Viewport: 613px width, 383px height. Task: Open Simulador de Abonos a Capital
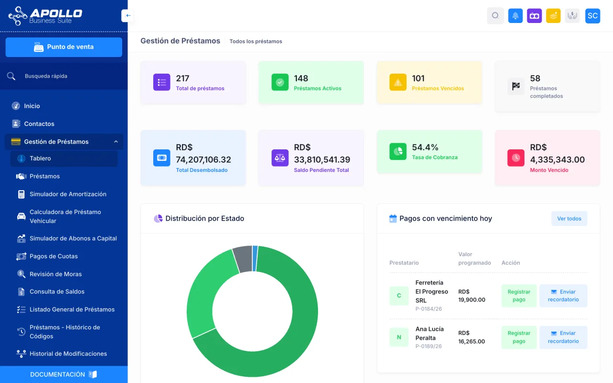[x=64, y=238]
